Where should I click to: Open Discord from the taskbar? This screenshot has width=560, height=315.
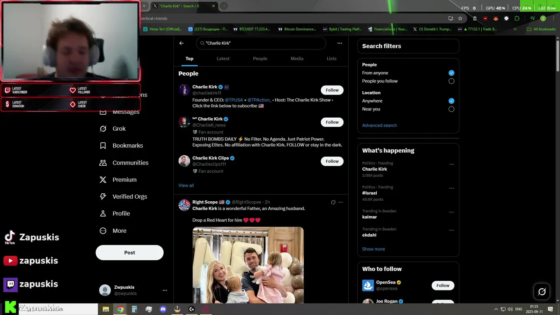(163, 309)
